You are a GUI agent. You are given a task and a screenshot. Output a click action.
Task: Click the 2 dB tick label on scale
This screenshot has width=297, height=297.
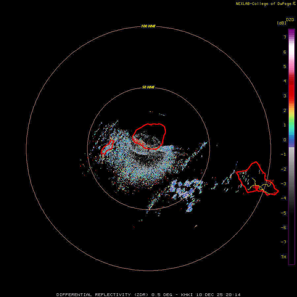285,111
